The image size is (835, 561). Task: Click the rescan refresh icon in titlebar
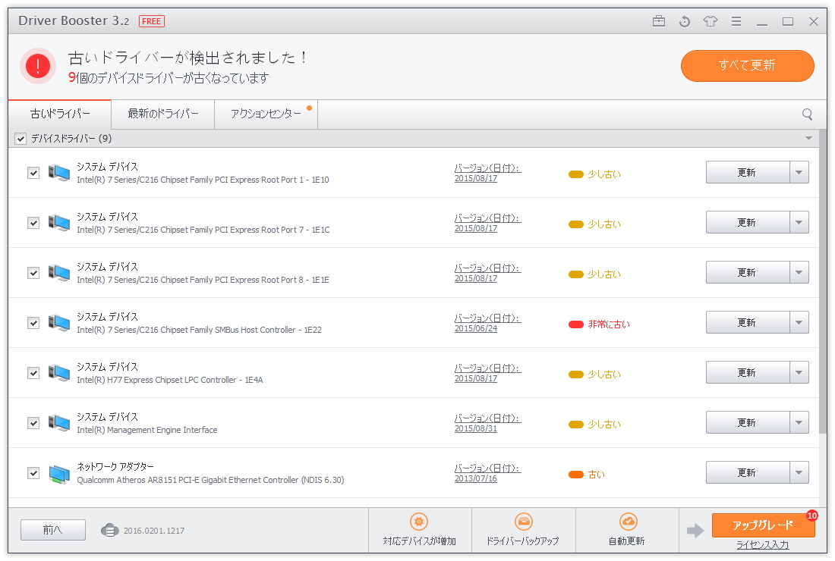coord(684,22)
